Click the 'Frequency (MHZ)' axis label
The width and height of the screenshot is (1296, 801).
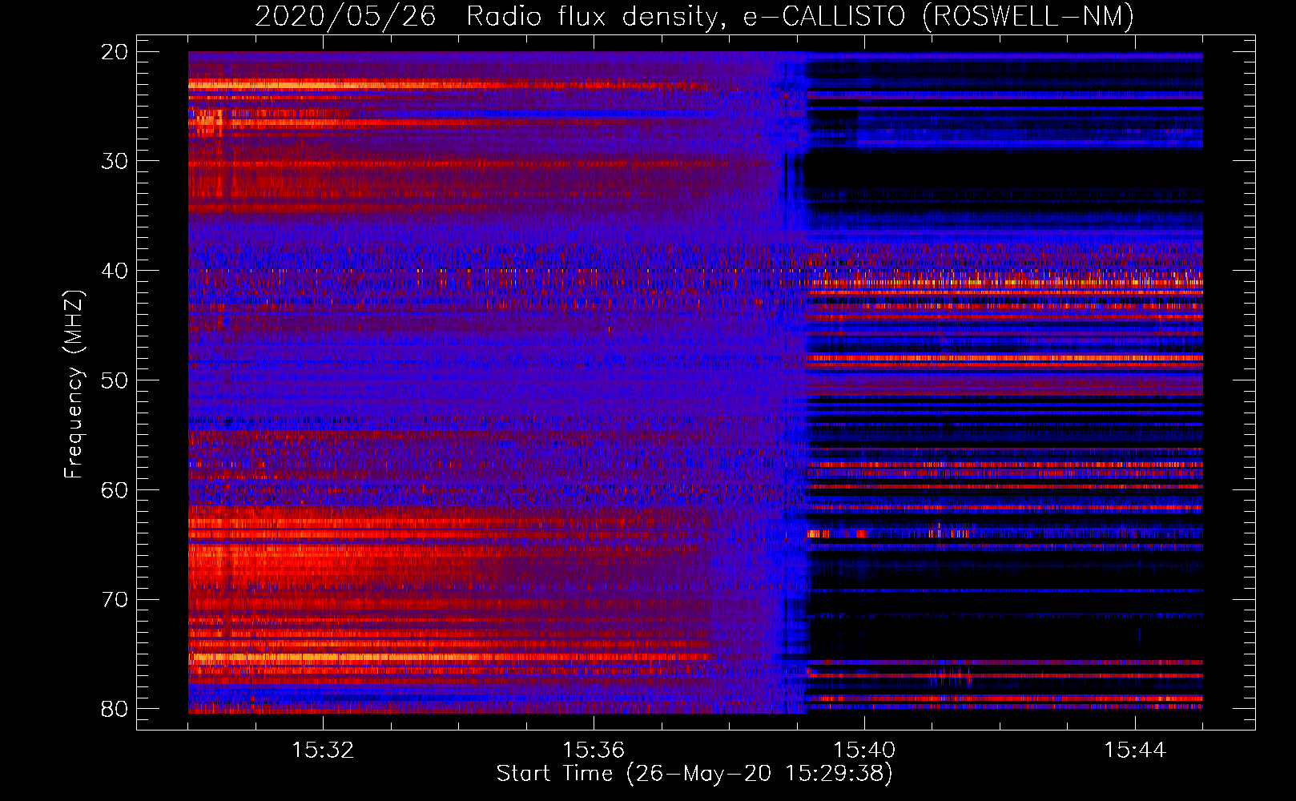(73, 384)
